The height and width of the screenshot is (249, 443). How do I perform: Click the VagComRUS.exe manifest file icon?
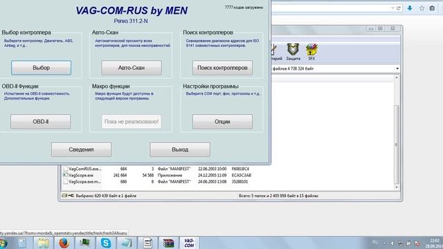coord(65,169)
